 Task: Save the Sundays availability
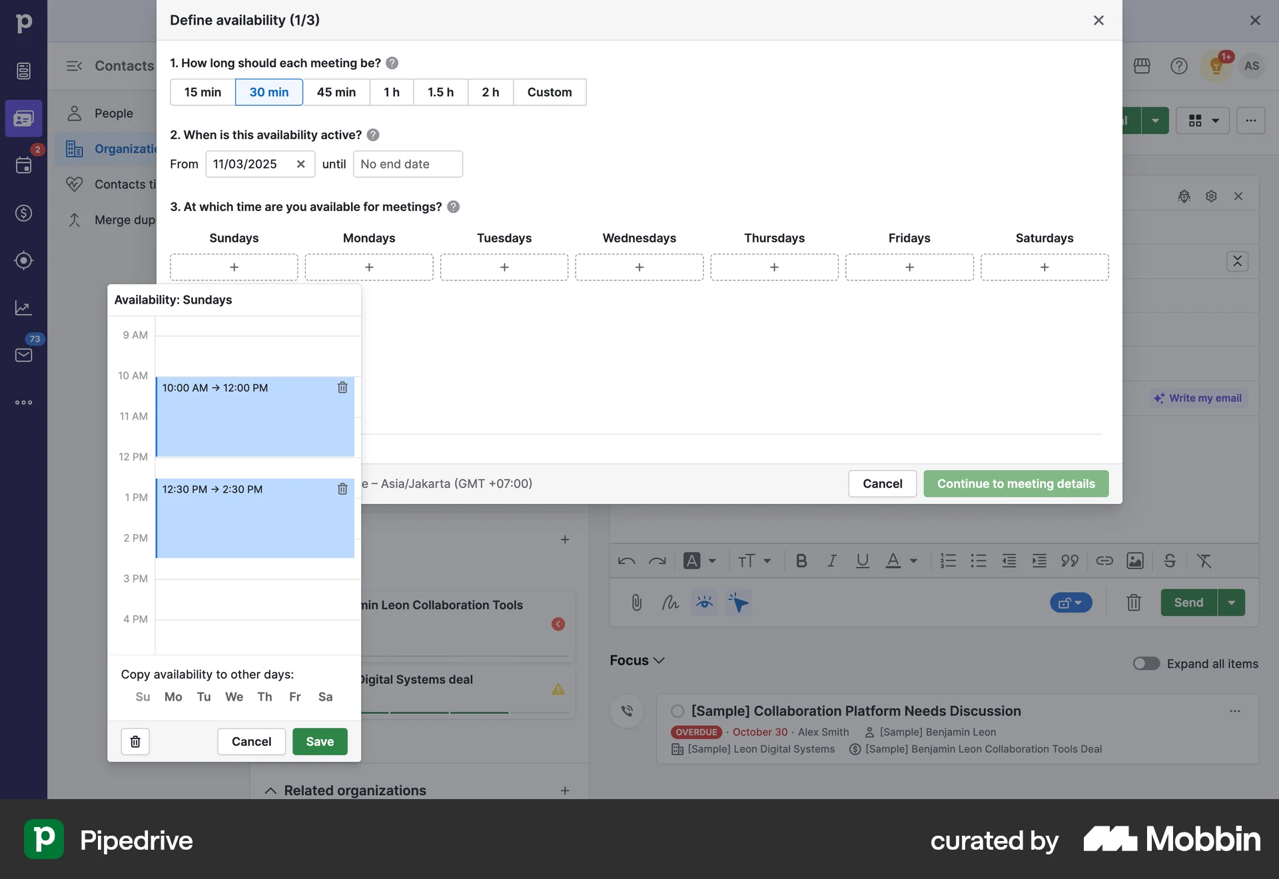320,741
